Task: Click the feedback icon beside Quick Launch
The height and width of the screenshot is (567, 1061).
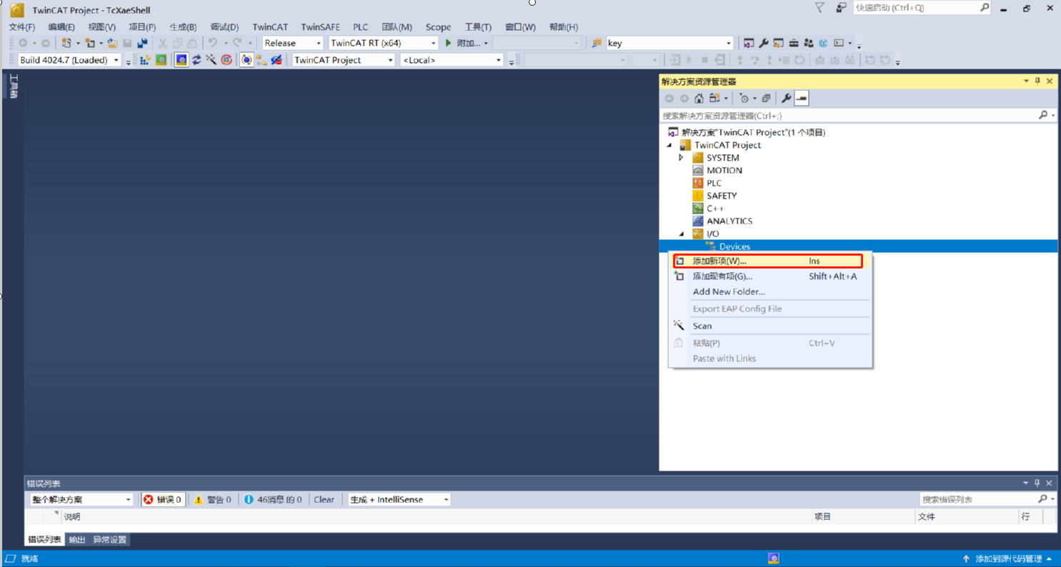Action: coord(842,7)
